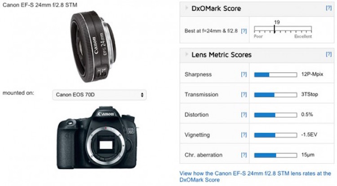Screen dimensions: 337x186
Task: Open help next to Best at f=24mm
Action: [x=244, y=31]
